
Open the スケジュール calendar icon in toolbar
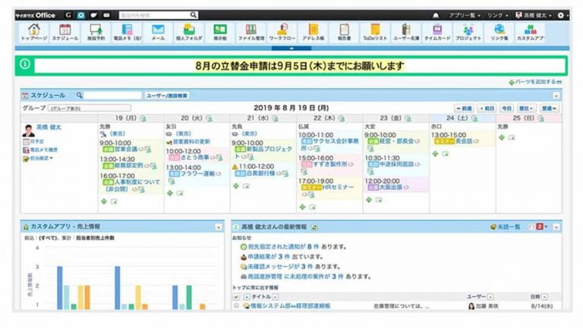click(65, 32)
